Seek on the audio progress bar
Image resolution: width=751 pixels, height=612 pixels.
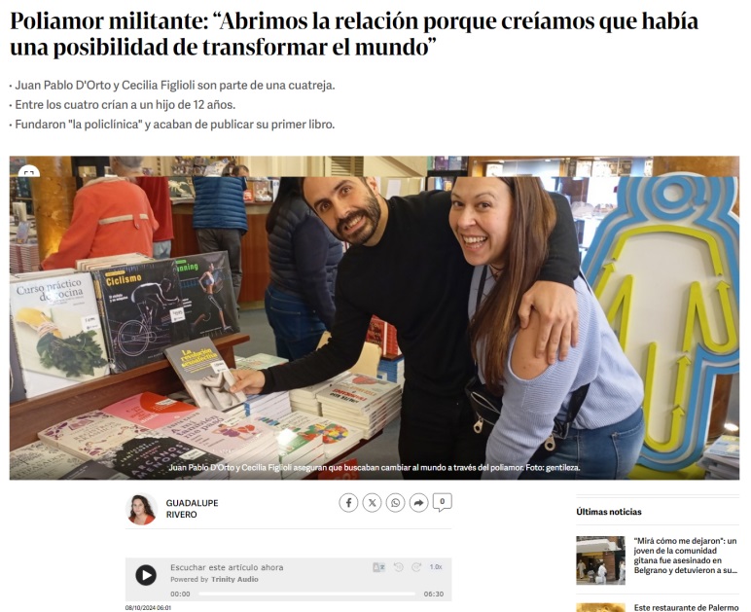tap(307, 594)
